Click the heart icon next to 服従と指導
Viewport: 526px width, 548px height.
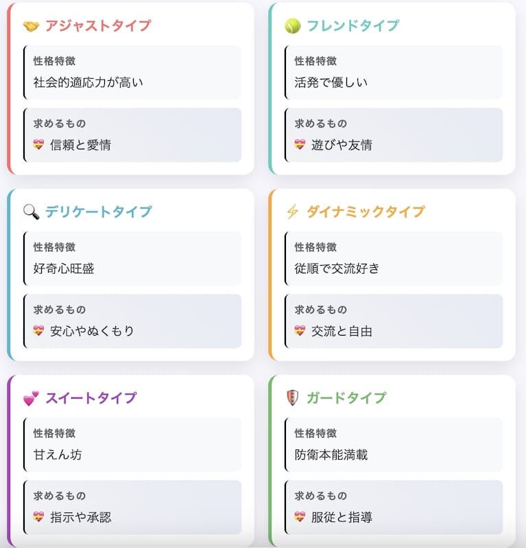click(x=300, y=517)
